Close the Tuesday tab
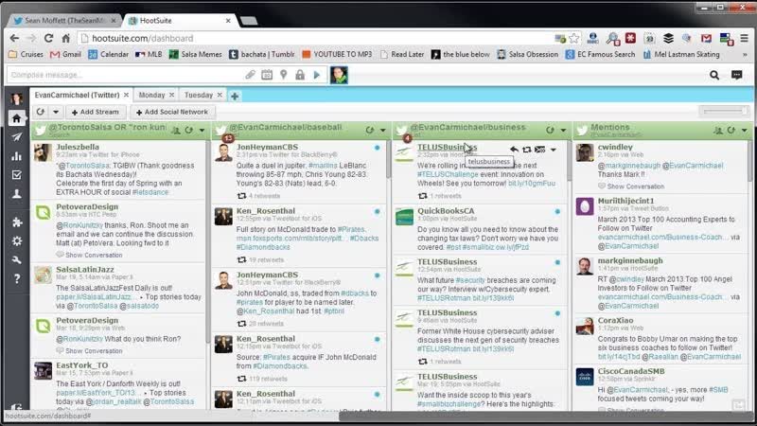This screenshot has height=426, width=757. coord(220,96)
